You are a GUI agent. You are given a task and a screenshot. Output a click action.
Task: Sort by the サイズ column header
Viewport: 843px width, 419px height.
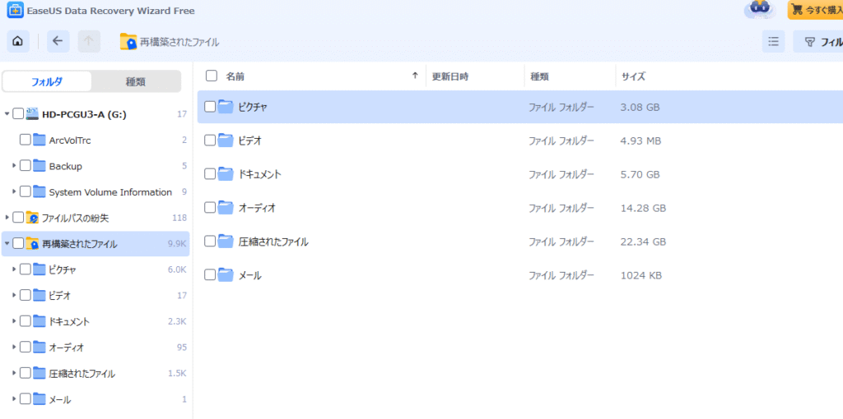[633, 76]
